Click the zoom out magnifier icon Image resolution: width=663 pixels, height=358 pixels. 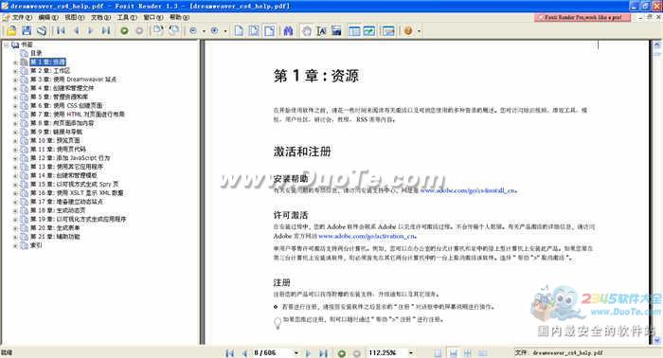(x=193, y=31)
